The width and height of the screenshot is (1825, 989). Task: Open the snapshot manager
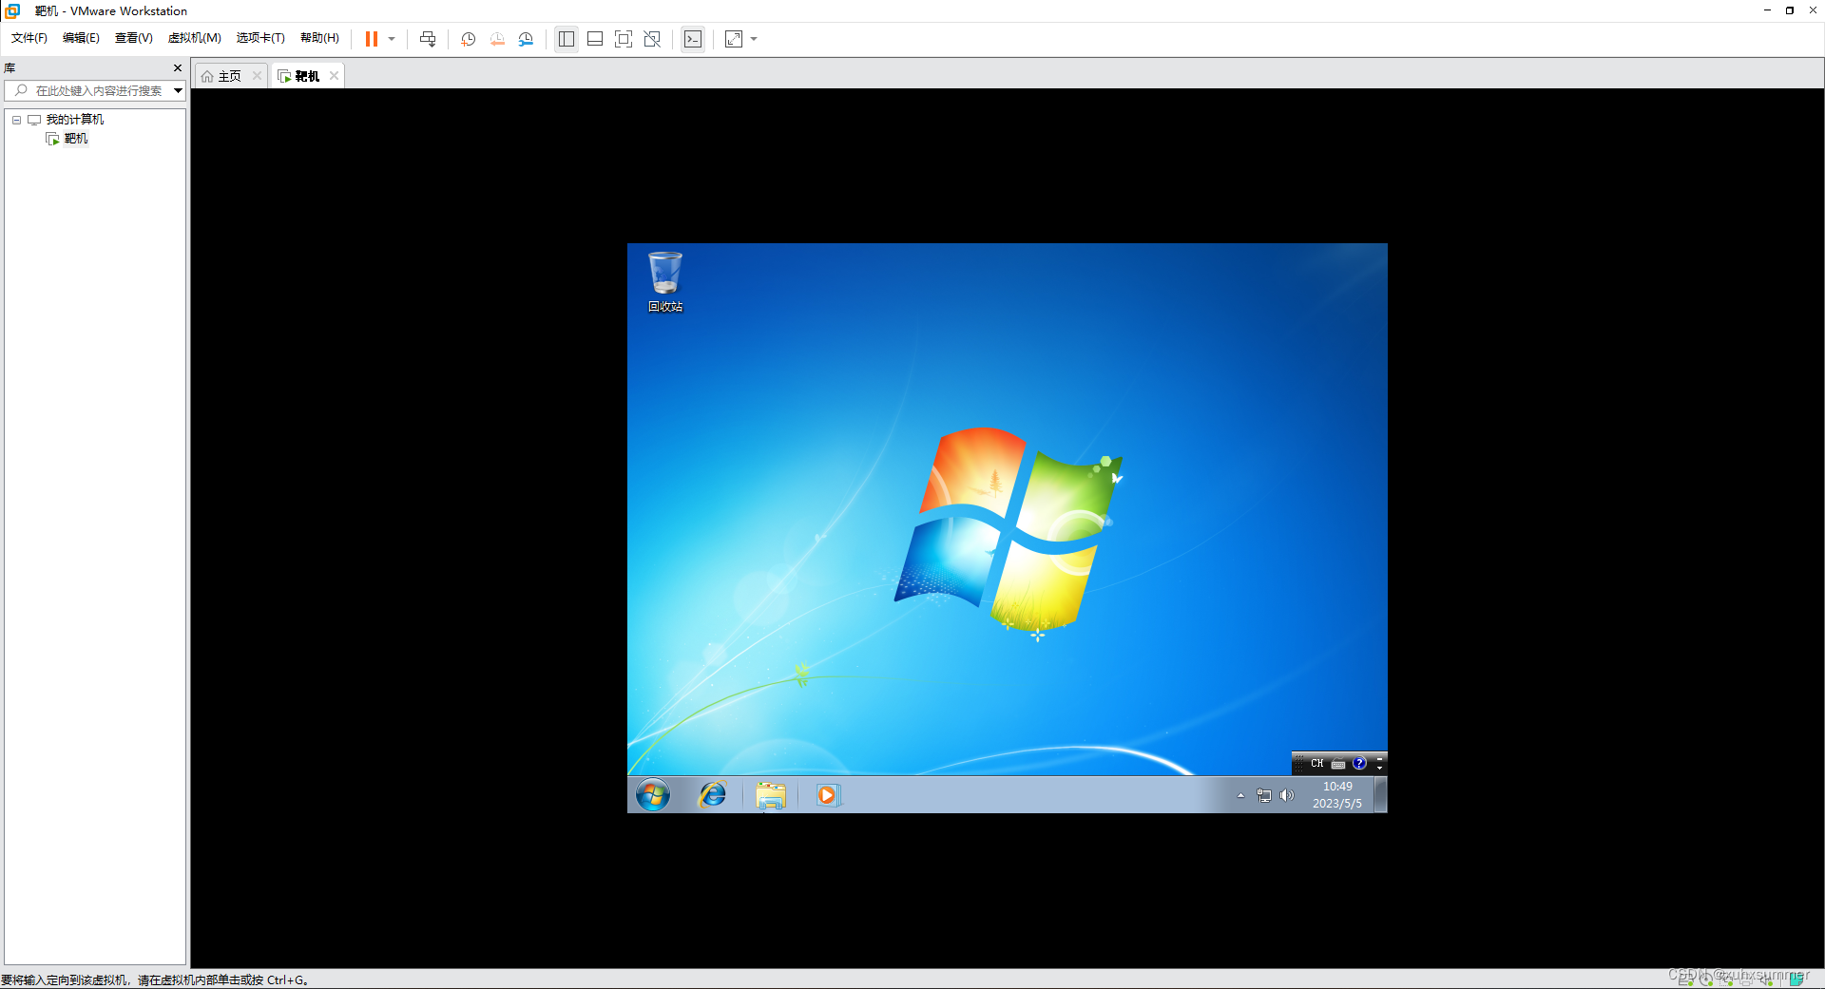526,39
